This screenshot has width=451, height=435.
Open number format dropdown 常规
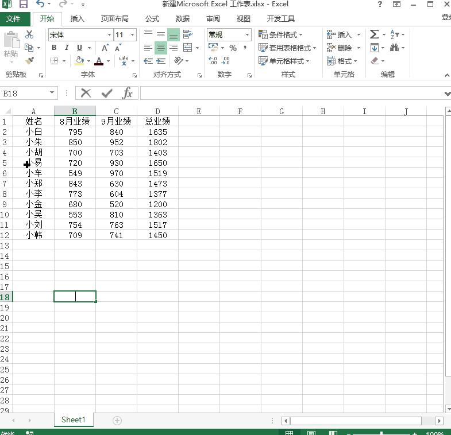pos(247,35)
